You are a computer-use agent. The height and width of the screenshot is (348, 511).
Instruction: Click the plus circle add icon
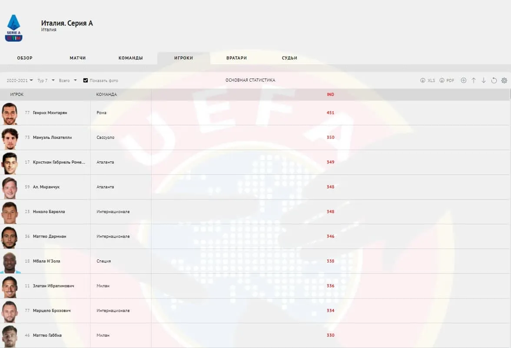click(463, 80)
